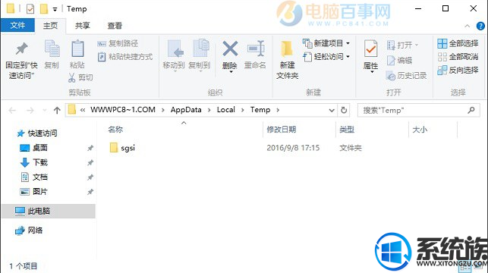
Task: Click Select none (全部取消)
Action: [458, 57]
